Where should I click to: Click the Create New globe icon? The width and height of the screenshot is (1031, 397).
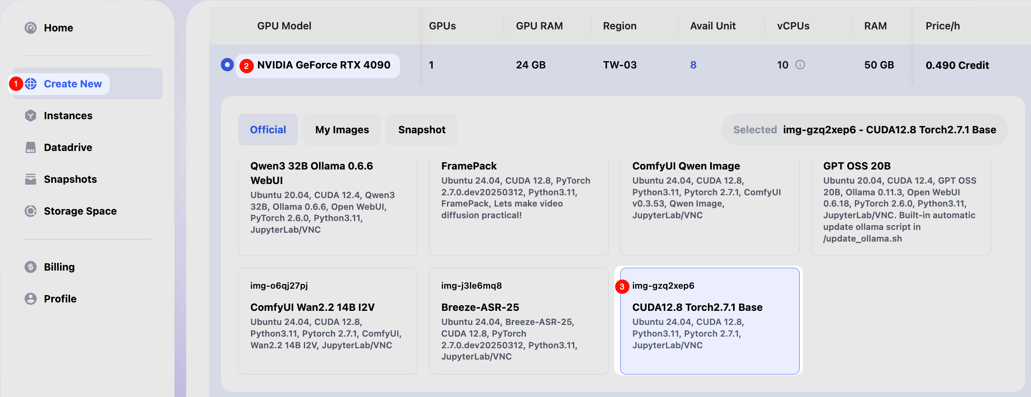point(31,84)
